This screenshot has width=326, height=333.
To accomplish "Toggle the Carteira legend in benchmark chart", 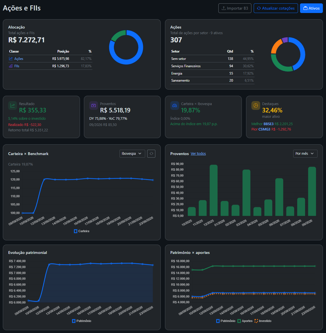I will tap(82, 231).
